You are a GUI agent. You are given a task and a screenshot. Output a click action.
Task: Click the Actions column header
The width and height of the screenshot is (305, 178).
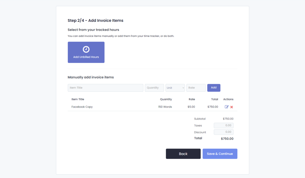(x=228, y=99)
